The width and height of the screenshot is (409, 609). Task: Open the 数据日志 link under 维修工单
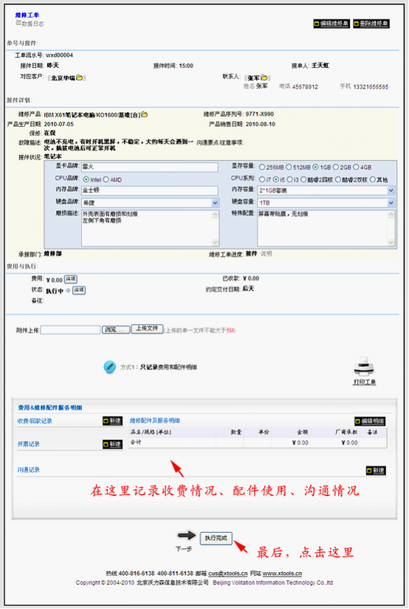click(x=32, y=24)
